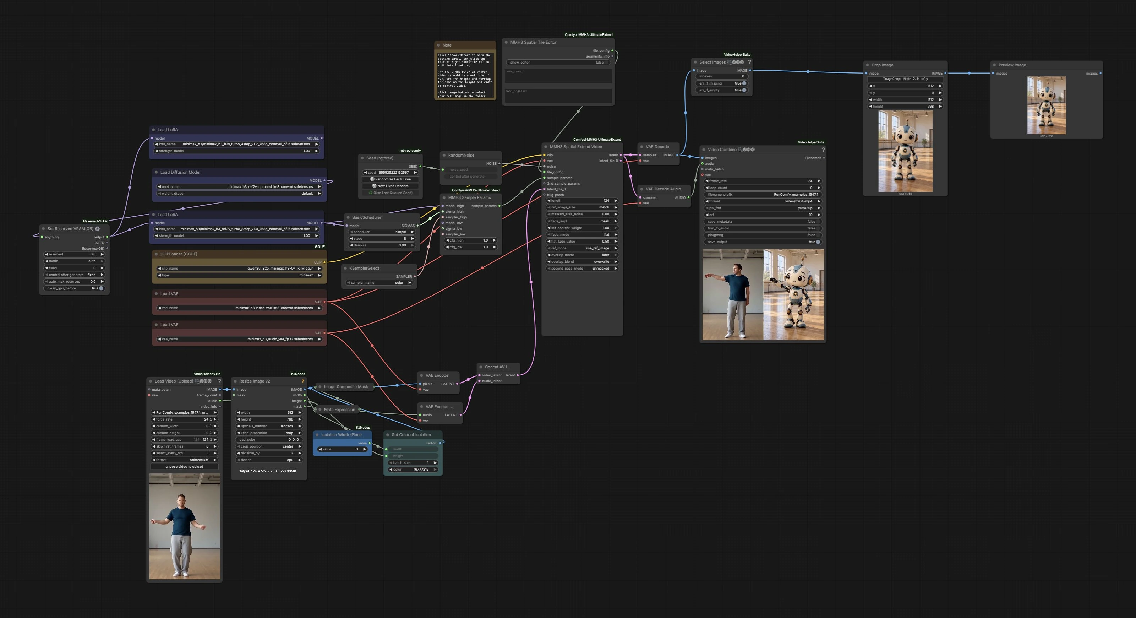Viewport: 1136px width, 618px height.
Task: Click Randomize Each Time in Seed node
Action: click(x=390, y=179)
